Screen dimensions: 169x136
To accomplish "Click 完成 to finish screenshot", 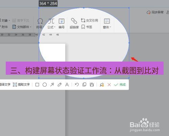I will [120, 85].
